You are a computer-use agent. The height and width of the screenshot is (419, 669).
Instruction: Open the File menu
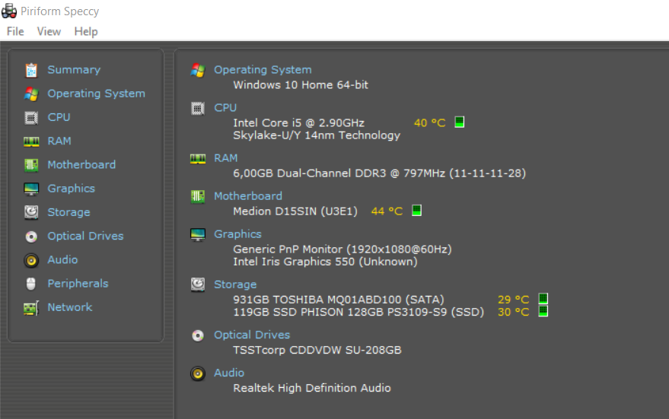[x=15, y=31]
